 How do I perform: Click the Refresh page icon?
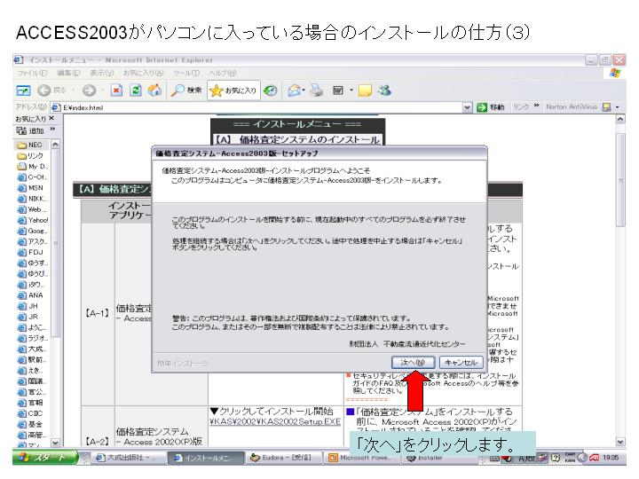pyautogui.click(x=135, y=90)
